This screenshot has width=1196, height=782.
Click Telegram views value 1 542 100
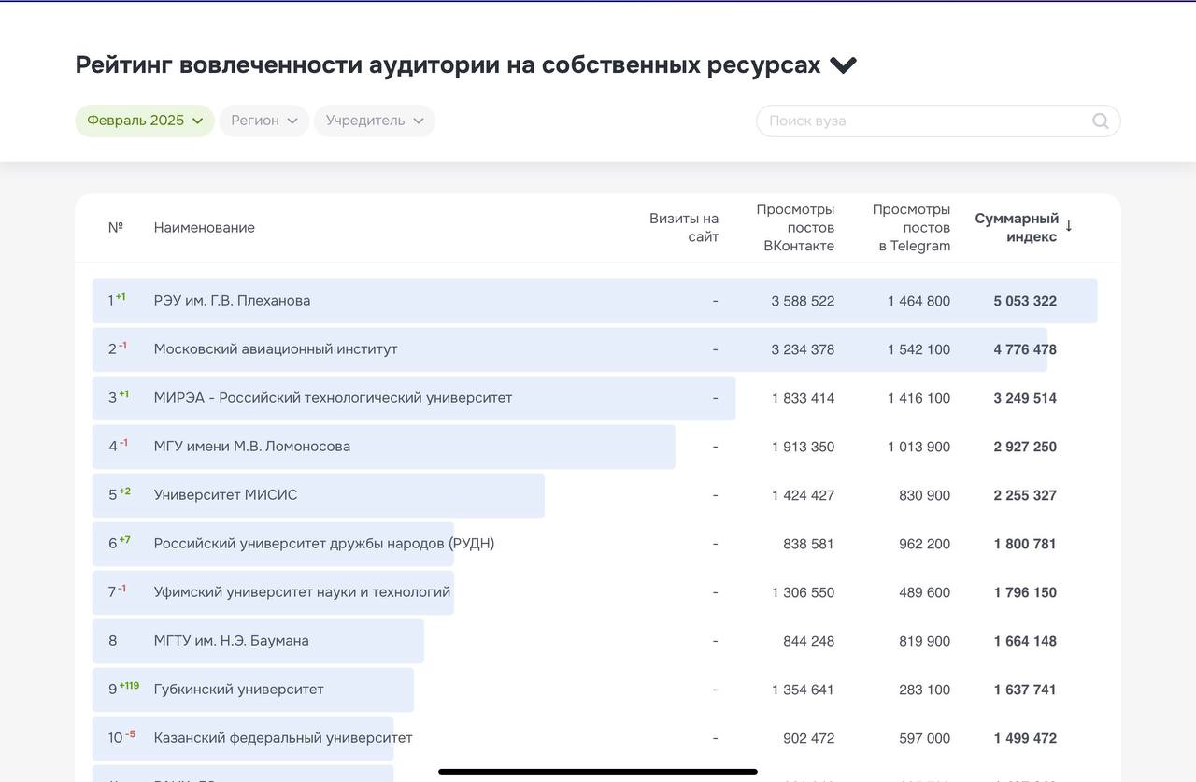click(x=918, y=349)
